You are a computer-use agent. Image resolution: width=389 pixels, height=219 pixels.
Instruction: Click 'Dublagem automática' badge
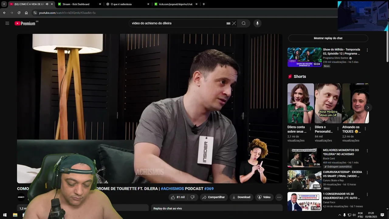pos(338,167)
